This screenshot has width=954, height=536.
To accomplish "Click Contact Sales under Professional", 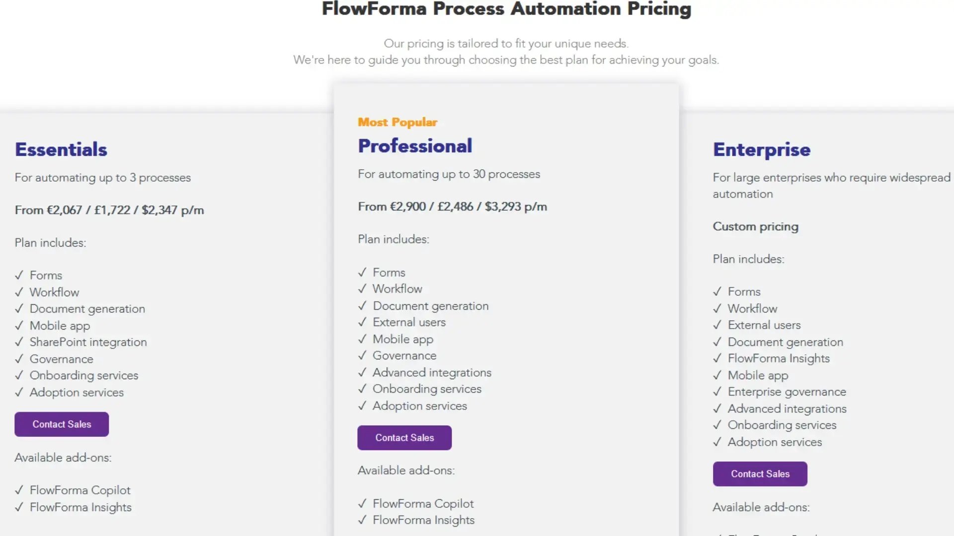I will pos(404,437).
